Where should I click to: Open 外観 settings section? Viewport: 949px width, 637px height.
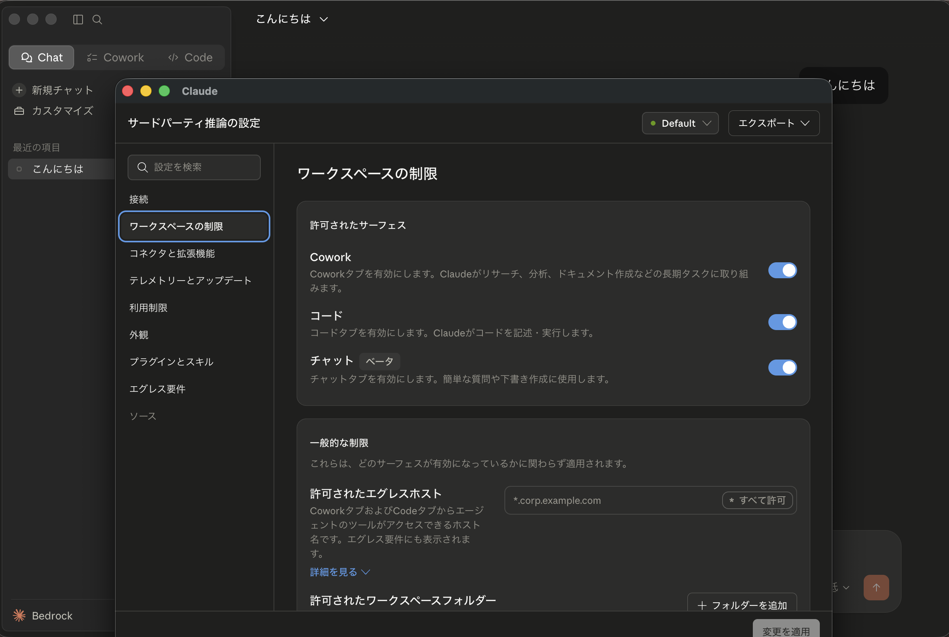tap(194, 334)
